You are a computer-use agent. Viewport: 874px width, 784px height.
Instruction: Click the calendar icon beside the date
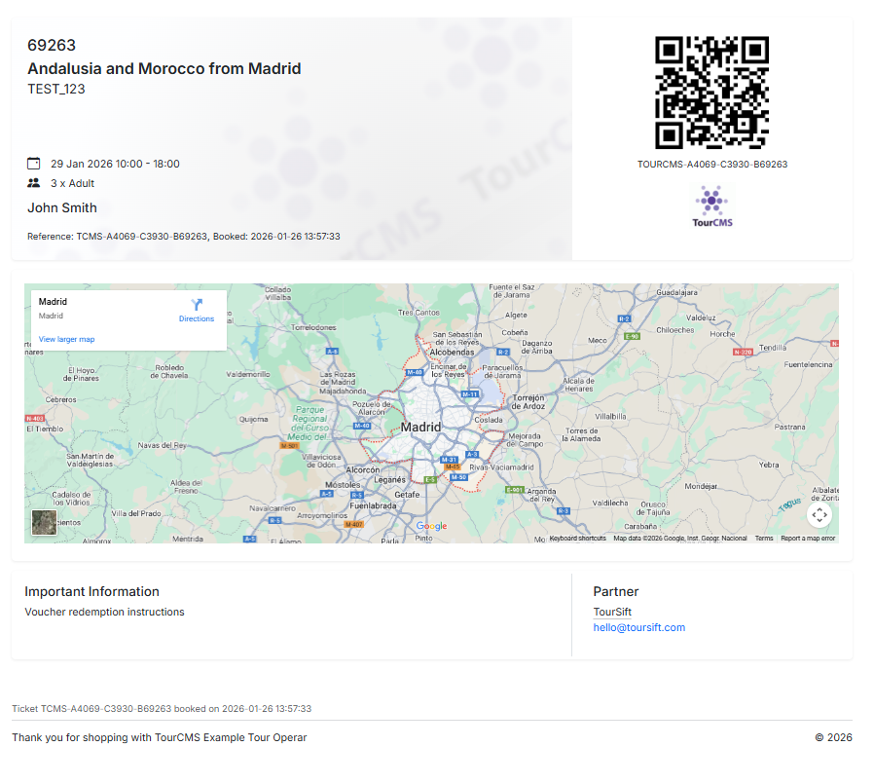pyautogui.click(x=34, y=164)
